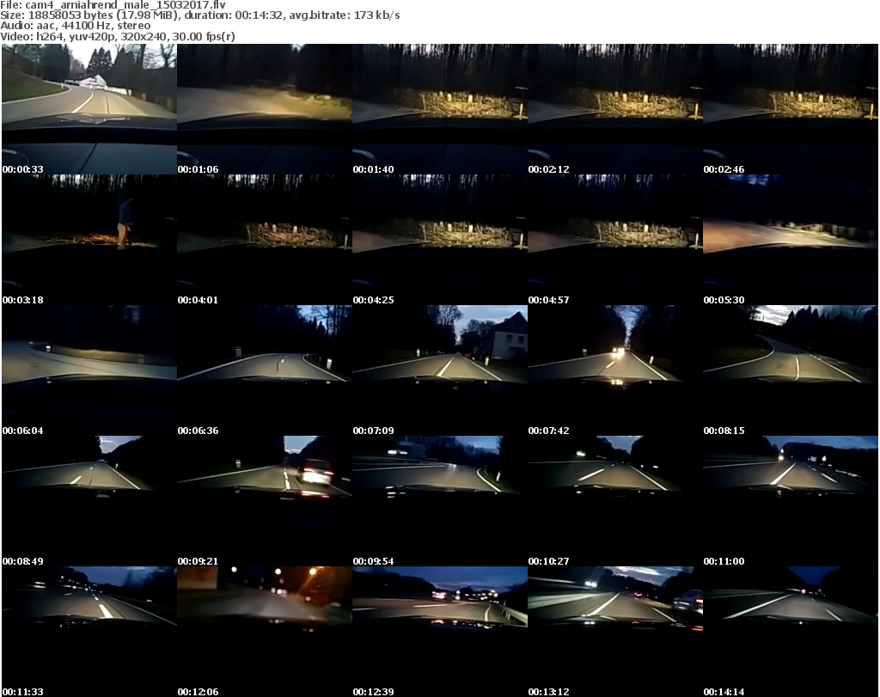Screen dimensions: 880x697
Task: Select the oncoming-headlights thumbnail stamped 00:07:42
Action: click(x=615, y=371)
